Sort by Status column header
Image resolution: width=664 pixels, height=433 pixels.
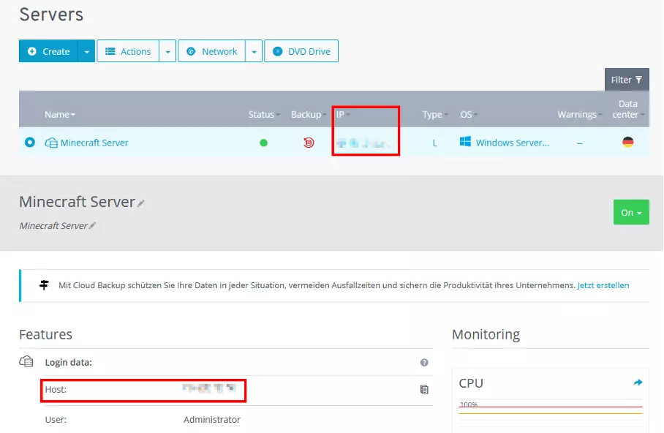(x=264, y=114)
